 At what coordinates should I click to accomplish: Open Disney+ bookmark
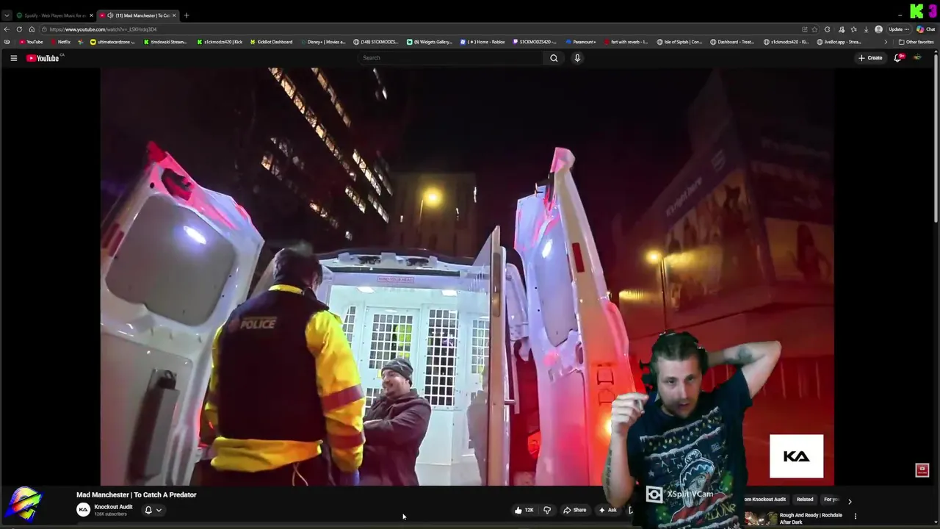click(323, 42)
